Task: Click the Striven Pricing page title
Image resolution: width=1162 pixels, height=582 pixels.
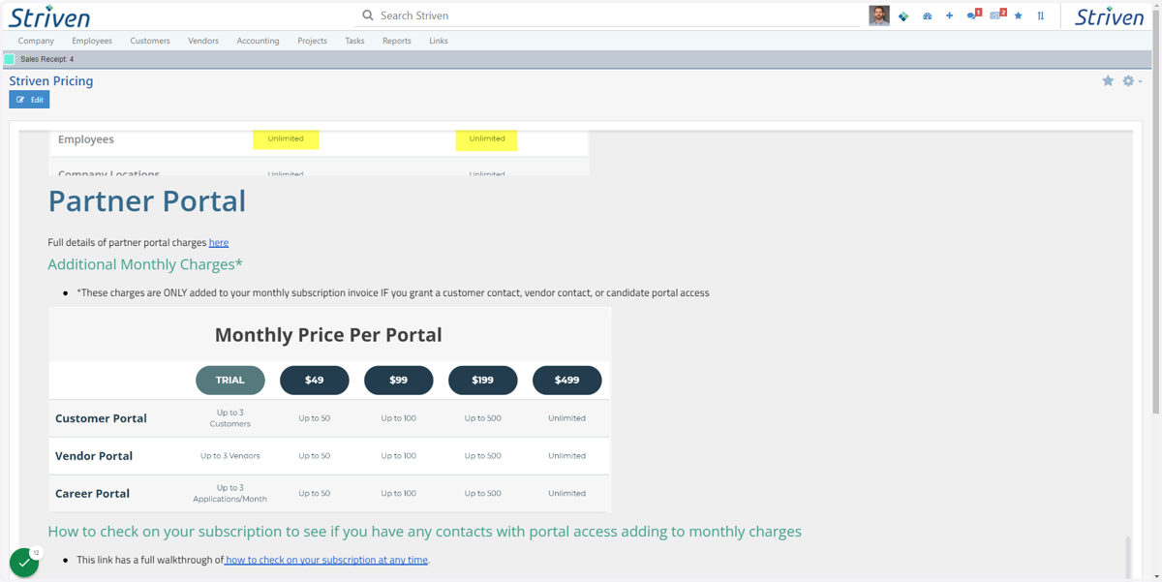Action: (51, 81)
